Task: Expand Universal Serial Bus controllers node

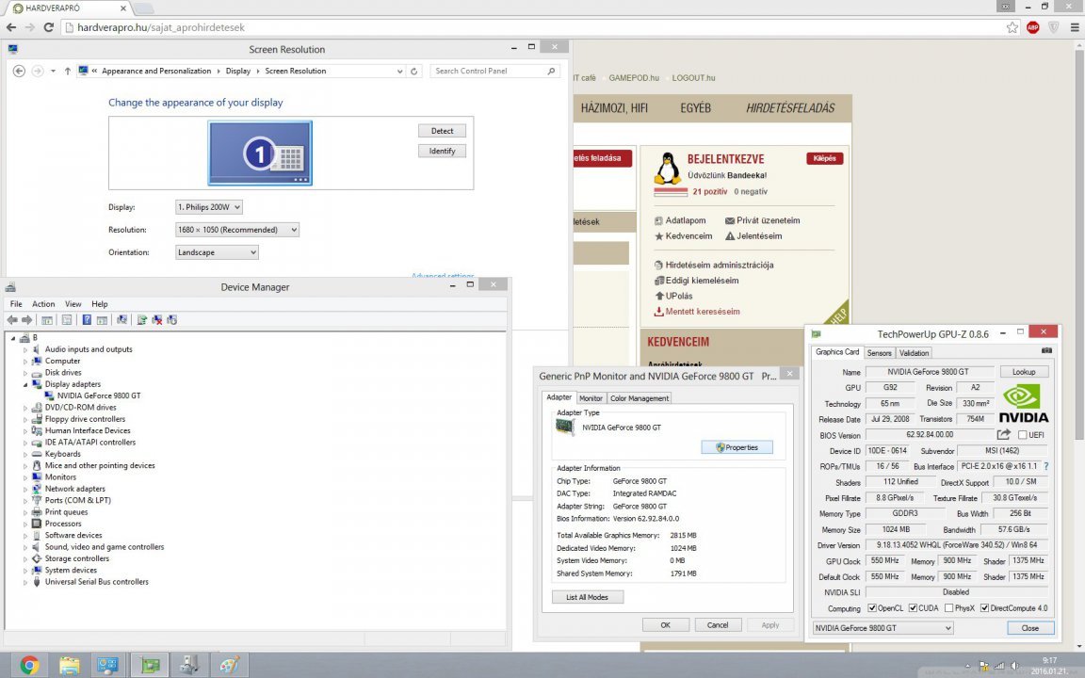Action: 25,583
